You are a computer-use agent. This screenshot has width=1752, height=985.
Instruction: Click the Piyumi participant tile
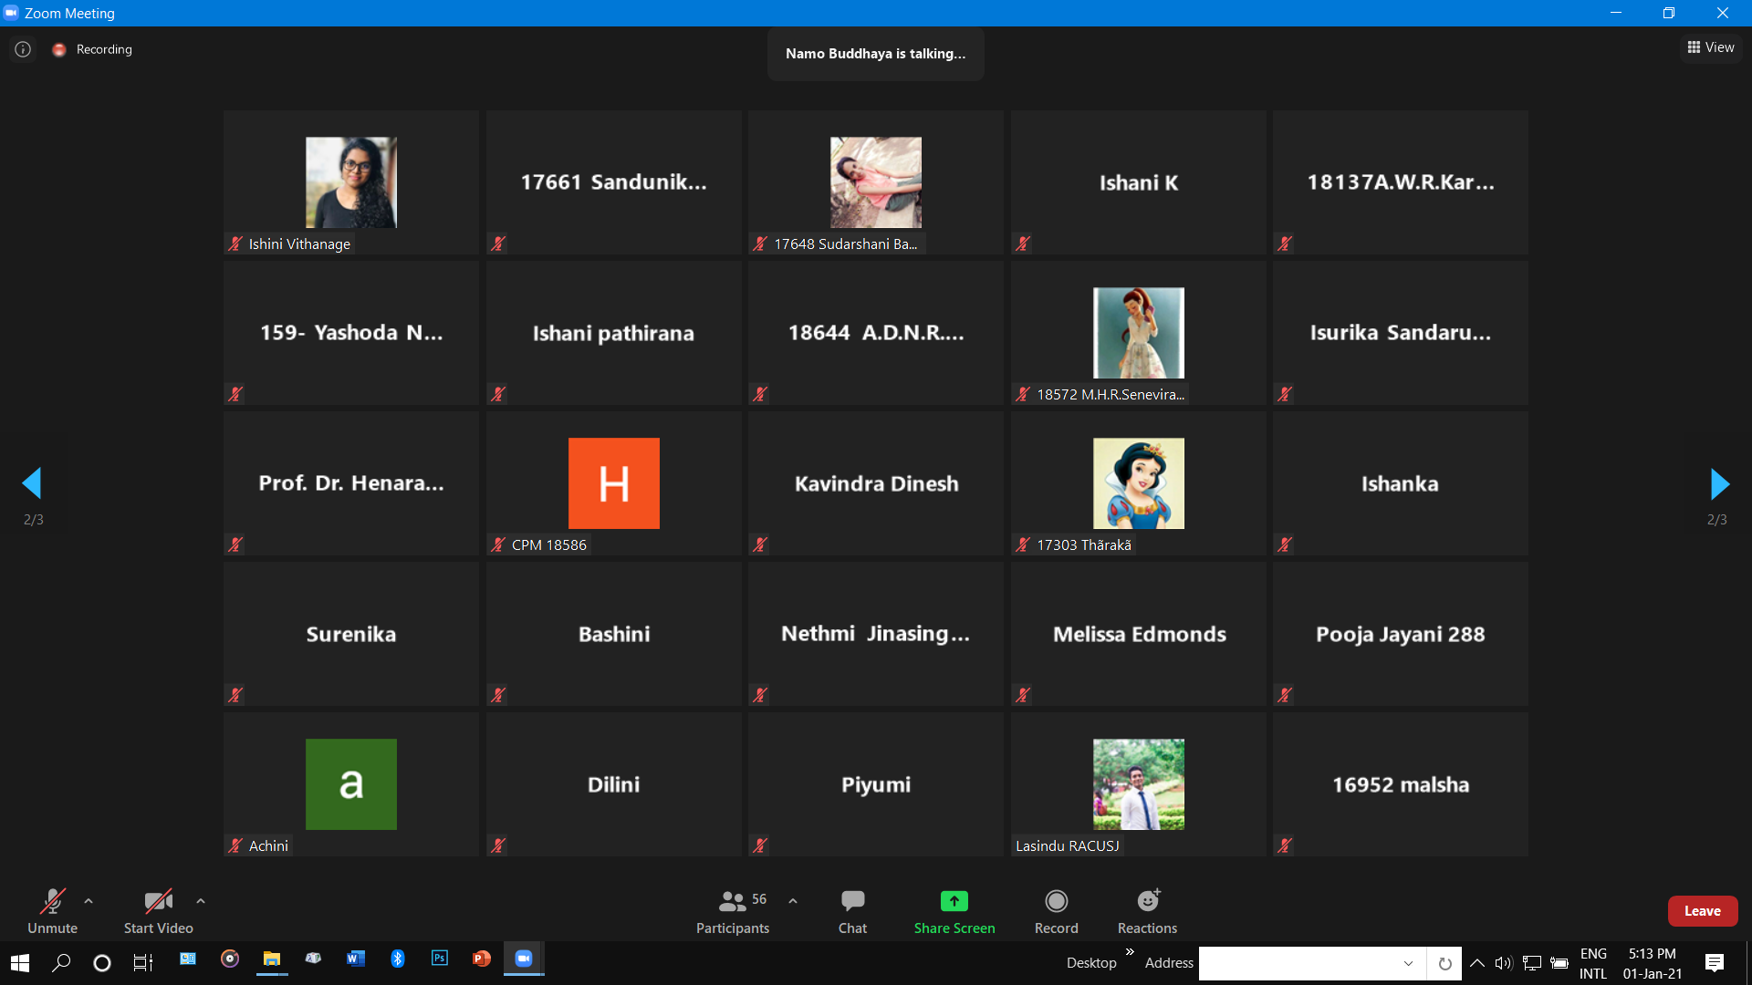(876, 784)
